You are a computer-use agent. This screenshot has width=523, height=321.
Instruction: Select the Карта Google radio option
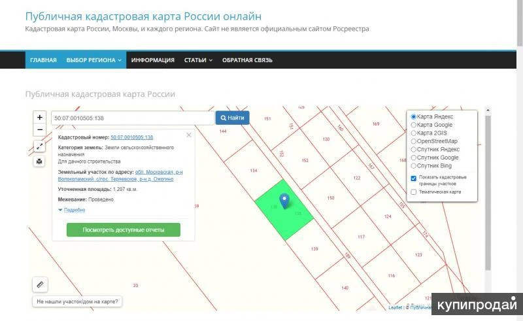(414, 125)
